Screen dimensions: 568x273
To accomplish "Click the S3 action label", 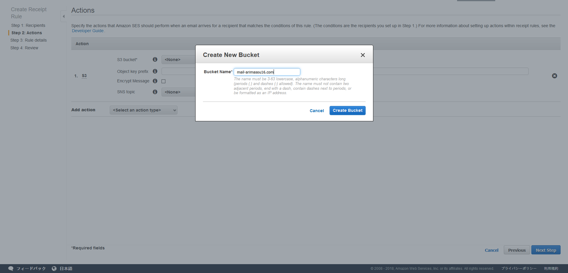I will 84,76.
